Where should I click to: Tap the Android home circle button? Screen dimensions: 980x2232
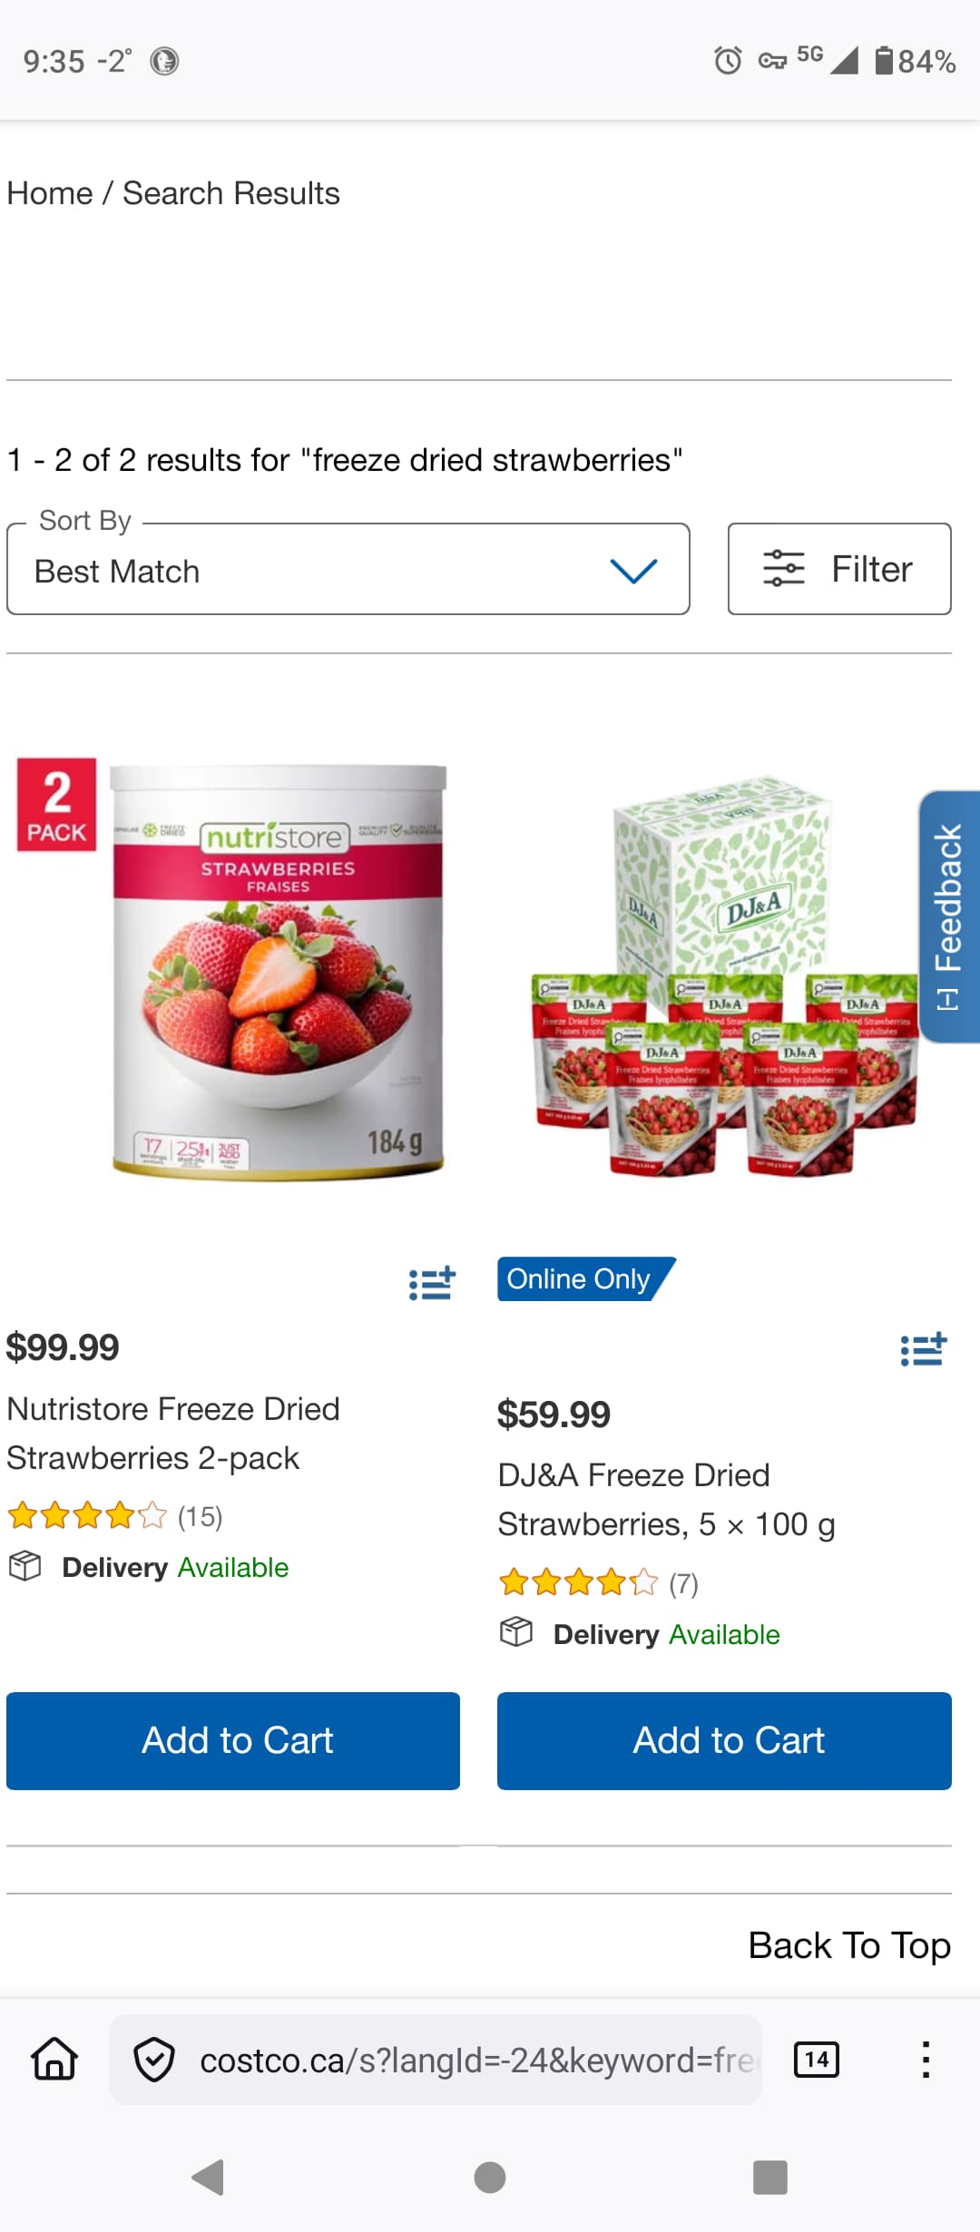490,2177
